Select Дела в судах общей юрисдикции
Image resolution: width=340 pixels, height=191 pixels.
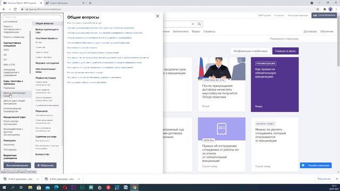14,102
